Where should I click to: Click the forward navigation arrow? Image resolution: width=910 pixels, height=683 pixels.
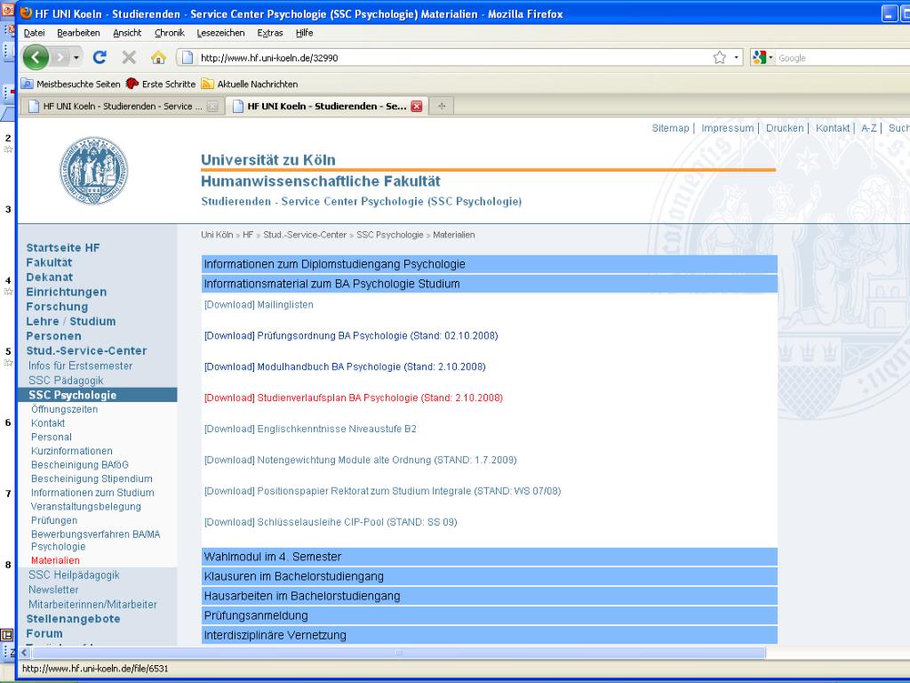(x=60, y=57)
